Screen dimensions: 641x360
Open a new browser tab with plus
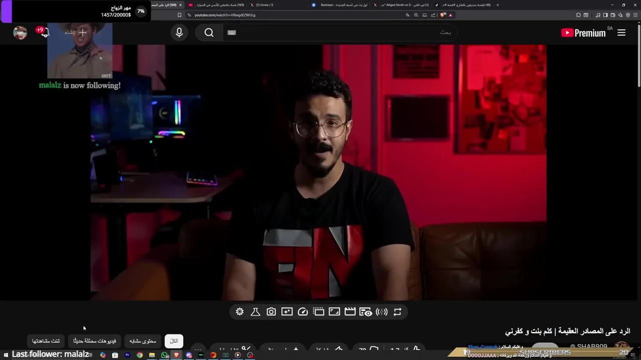tap(497, 5)
